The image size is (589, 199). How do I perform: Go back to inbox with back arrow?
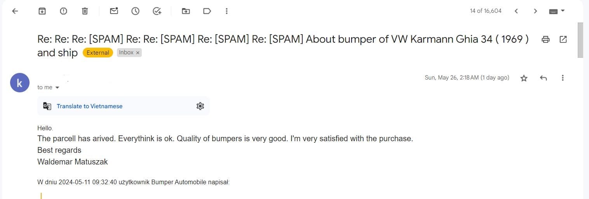pos(15,11)
